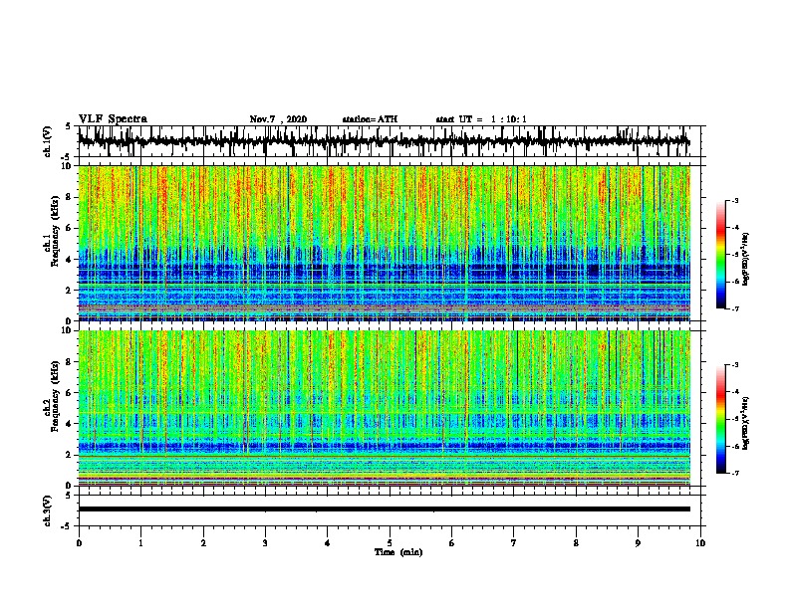Click the ch.3 flat black voltage trace
The height and width of the screenshot is (609, 789).
coord(384,509)
